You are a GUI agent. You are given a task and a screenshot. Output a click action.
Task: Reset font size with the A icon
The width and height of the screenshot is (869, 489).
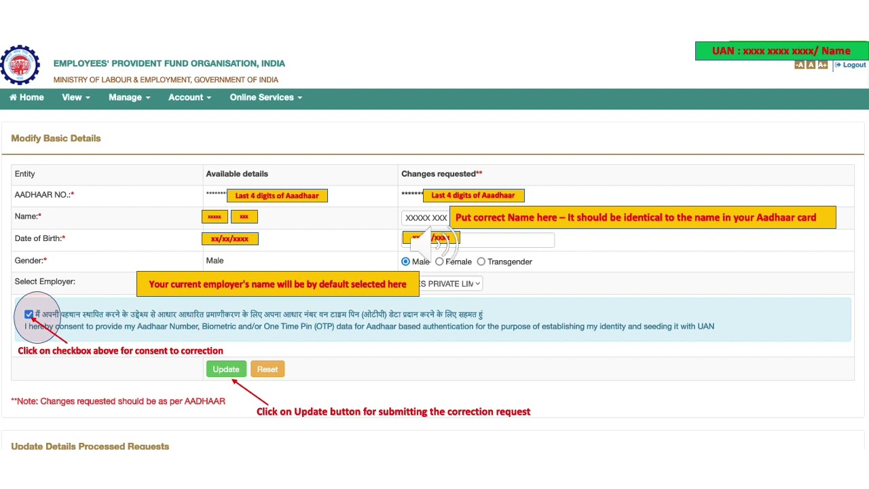[811, 65]
